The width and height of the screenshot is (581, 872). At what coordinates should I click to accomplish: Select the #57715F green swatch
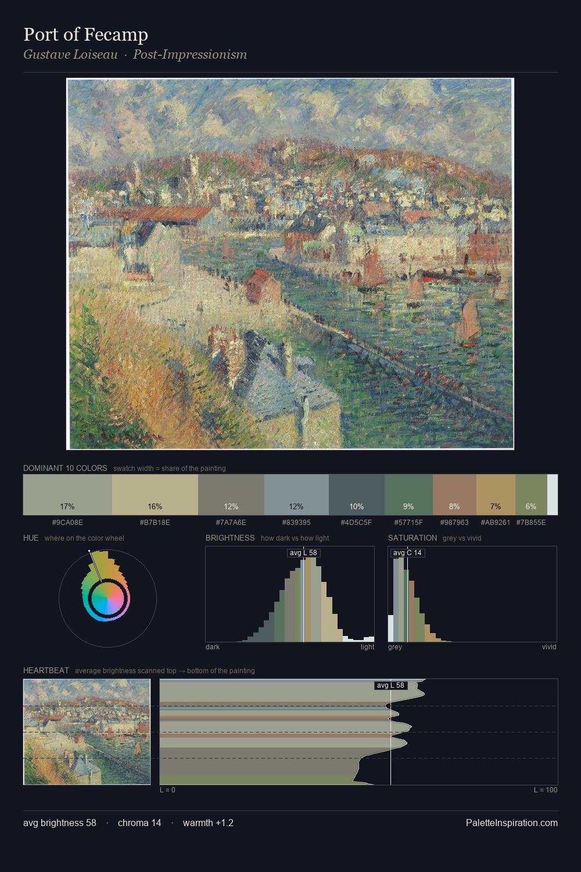tap(408, 495)
